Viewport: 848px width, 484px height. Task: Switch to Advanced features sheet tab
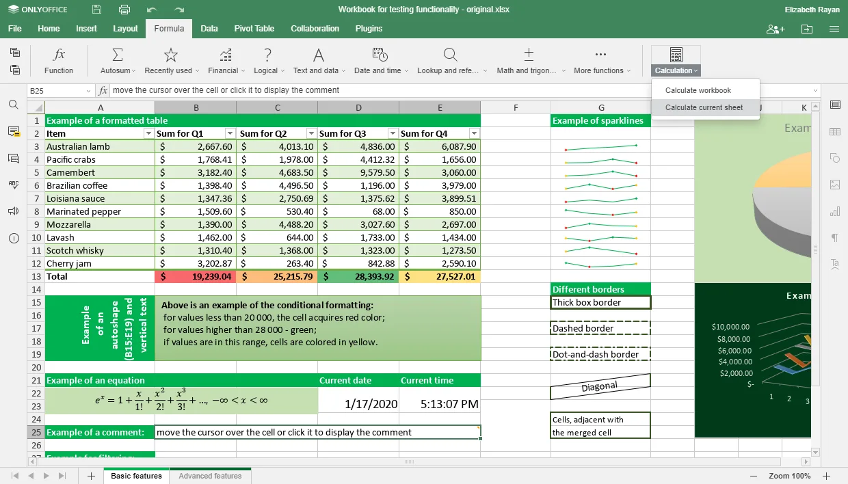(x=211, y=476)
